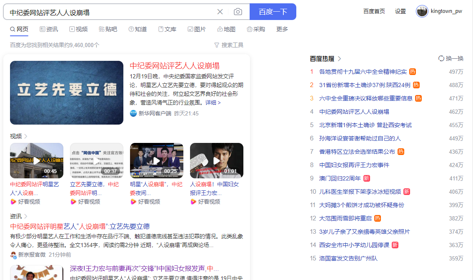Image resolution: width=473 pixels, height=280 pixels.
Task: Open hot search 各地贯彻十九届六中全会精神纪实
Action: point(363,72)
